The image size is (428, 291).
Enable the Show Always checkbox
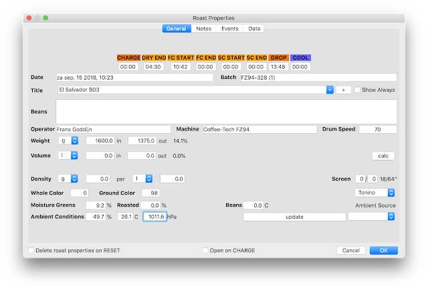(357, 90)
